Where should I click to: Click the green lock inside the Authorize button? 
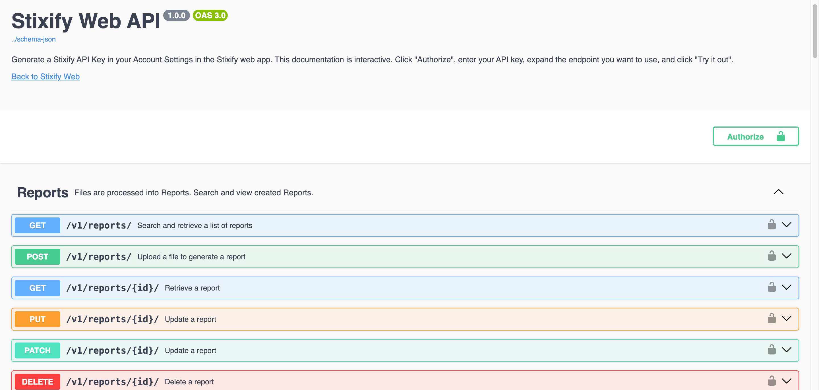[x=781, y=136]
